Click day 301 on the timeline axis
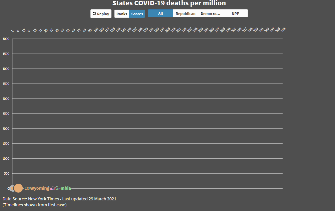Image resolution: width=335 pixels, height=211 pixels. pos(234,30)
